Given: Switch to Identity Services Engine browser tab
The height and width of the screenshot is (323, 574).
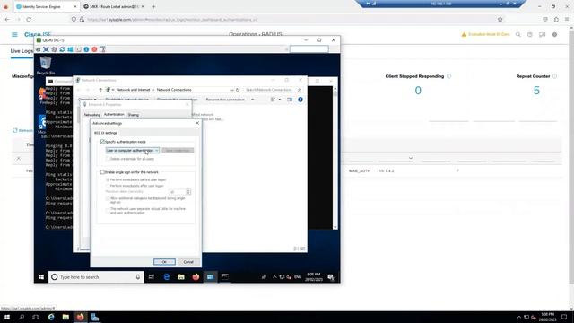Looking at the screenshot, I should tap(47, 6).
